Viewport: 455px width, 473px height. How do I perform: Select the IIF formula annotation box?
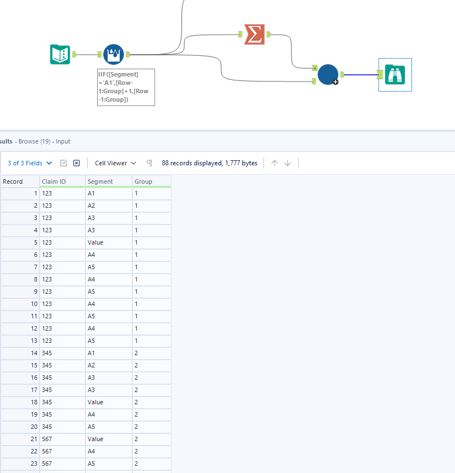126,87
